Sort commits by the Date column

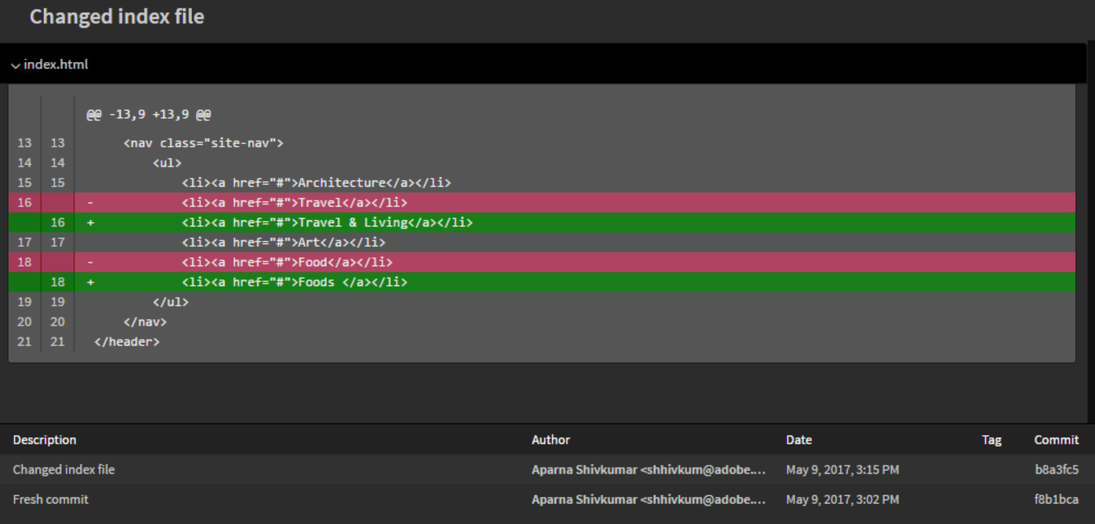pyautogui.click(x=798, y=439)
